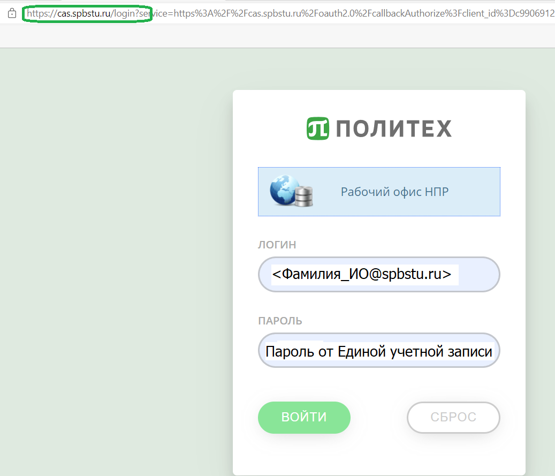Click empty space between ВОЙТИ and СБРОС
The height and width of the screenshot is (476, 555).
(379, 418)
